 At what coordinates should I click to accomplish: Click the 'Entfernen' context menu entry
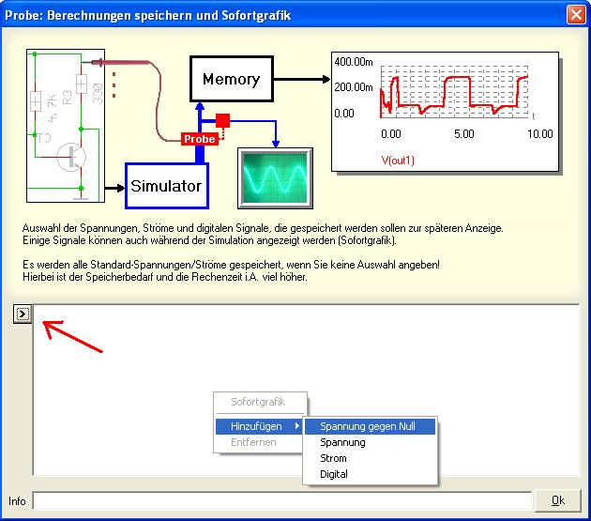tap(253, 442)
